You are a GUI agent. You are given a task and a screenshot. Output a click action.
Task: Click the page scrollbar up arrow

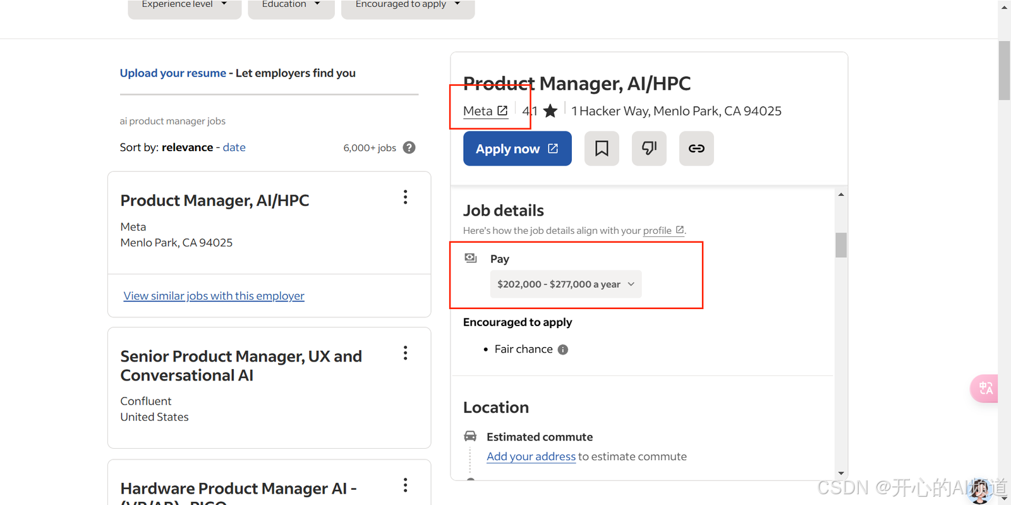coord(1004,7)
